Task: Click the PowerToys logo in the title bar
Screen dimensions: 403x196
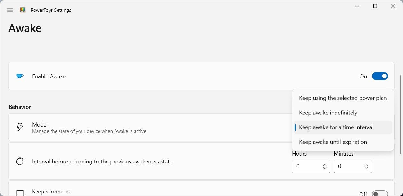Action: 22,10
